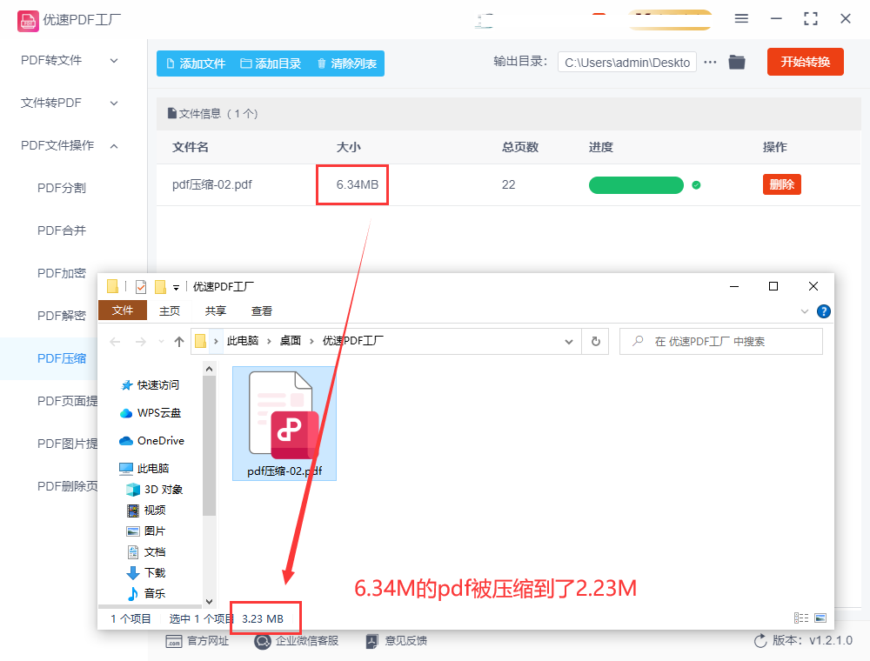The image size is (870, 661).
Task: Click the 总页数 value 22
Action: 508,184
